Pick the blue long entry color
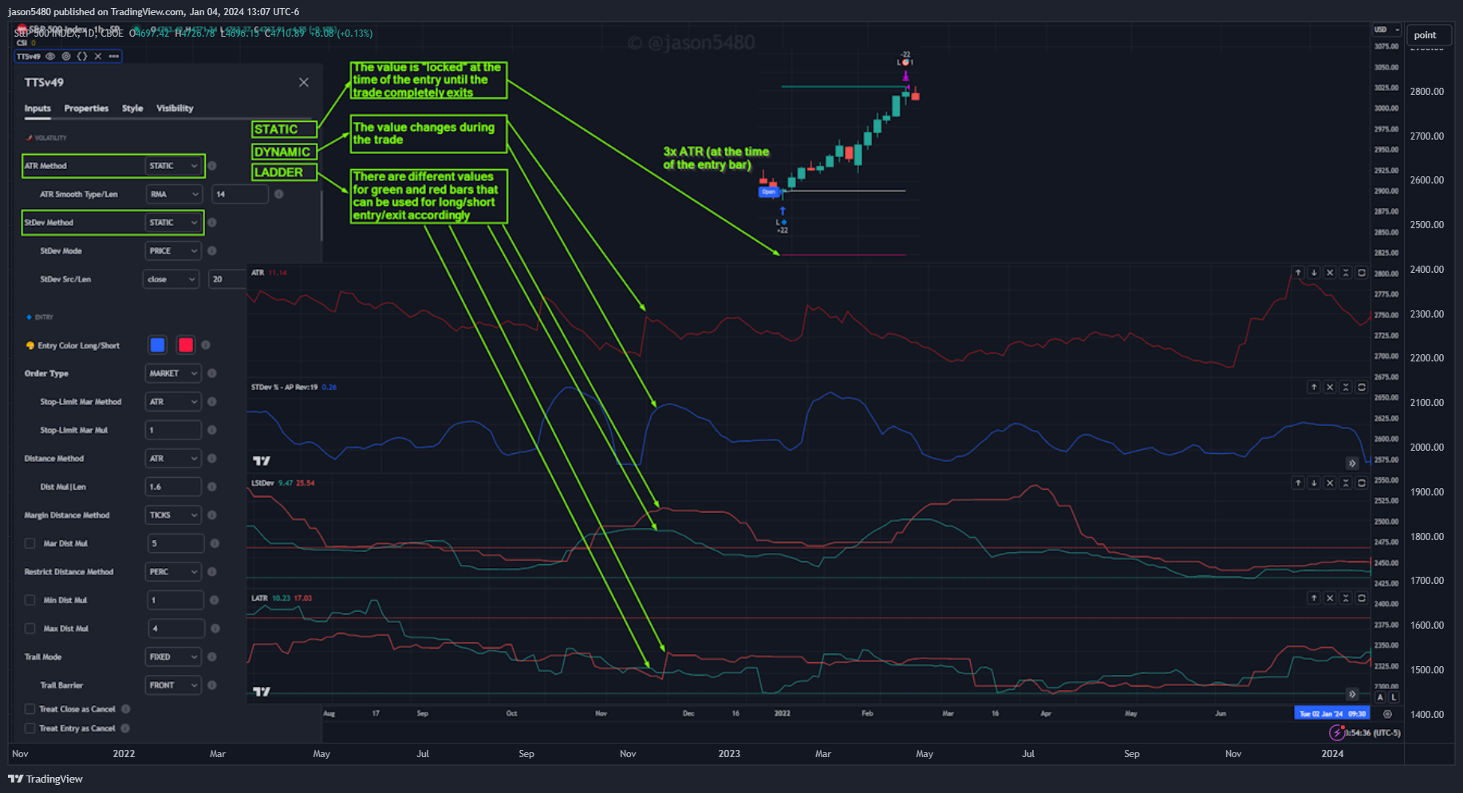The height and width of the screenshot is (793, 1463). coord(157,345)
